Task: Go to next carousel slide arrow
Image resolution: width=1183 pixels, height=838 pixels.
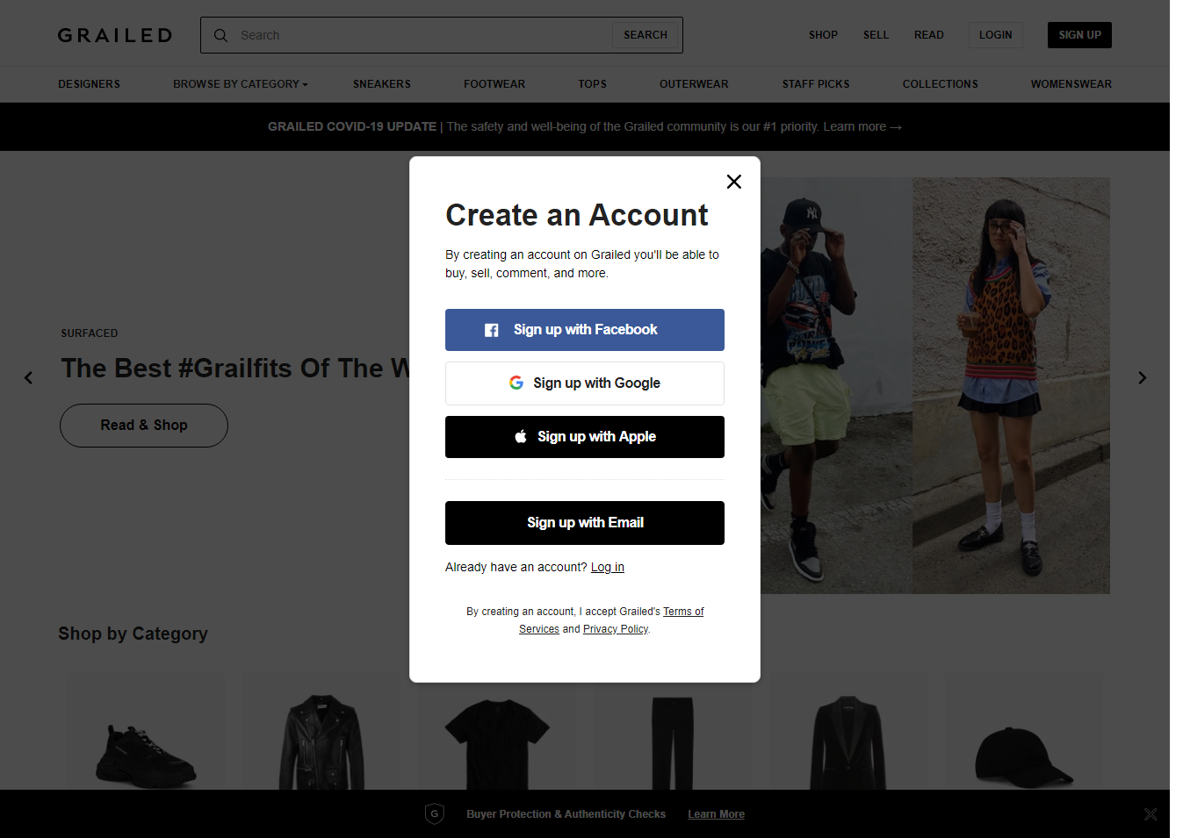Action: [1142, 377]
